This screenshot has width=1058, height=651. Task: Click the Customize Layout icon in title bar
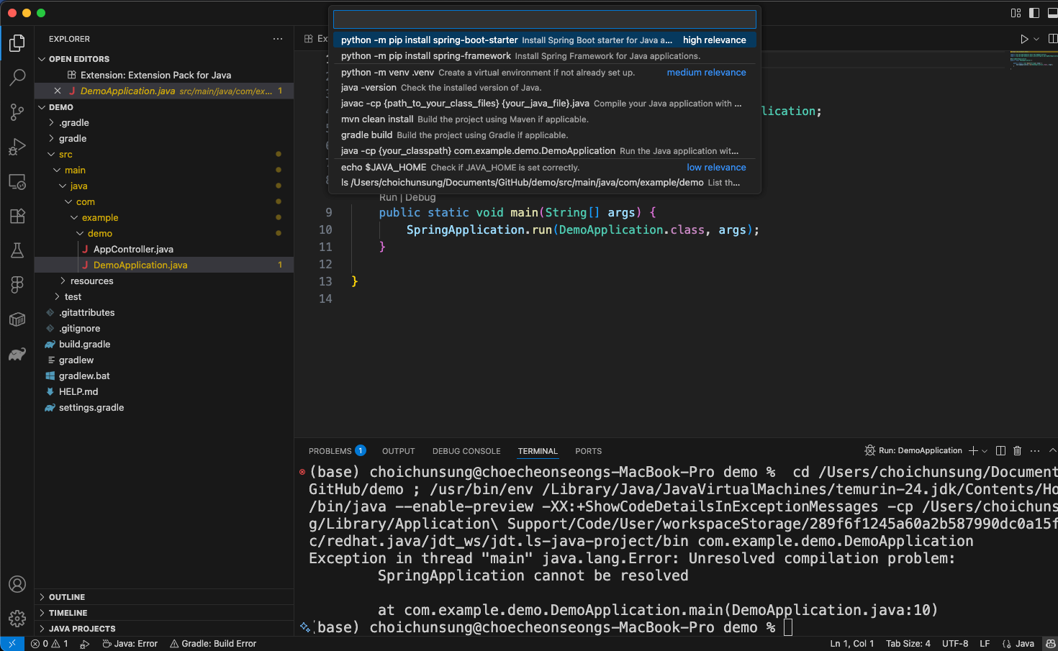click(x=1016, y=13)
